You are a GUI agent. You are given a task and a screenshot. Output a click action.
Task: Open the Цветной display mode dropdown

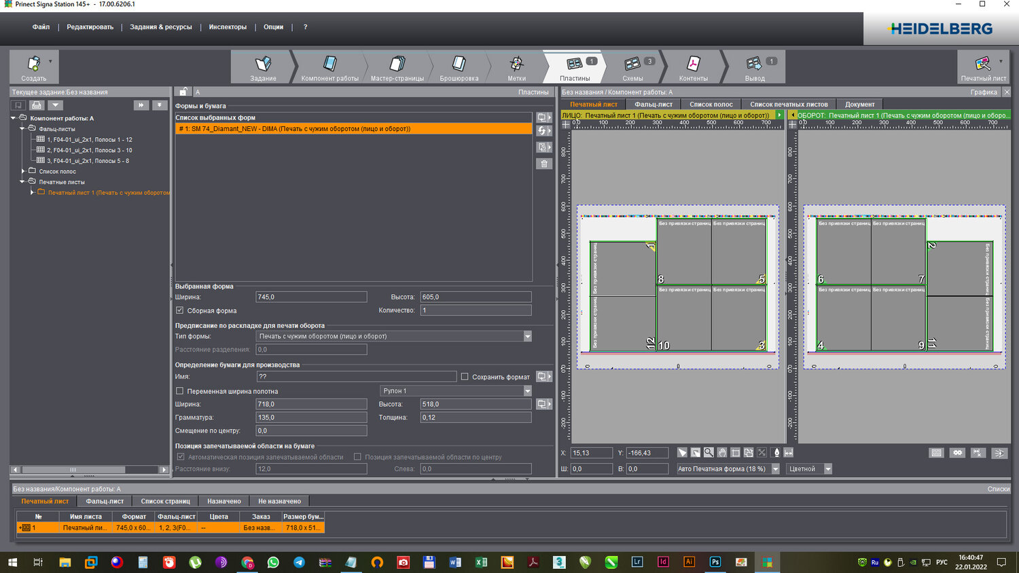click(x=827, y=469)
